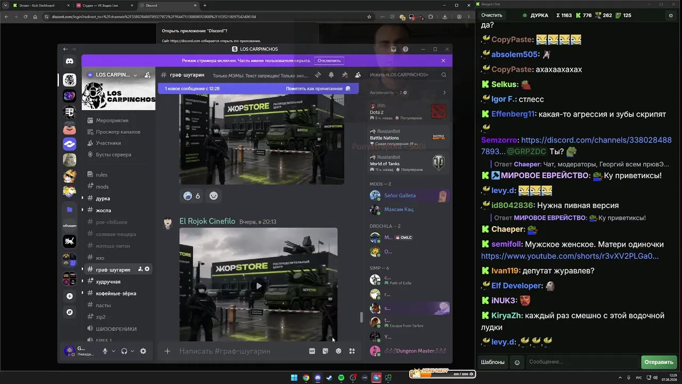Invite people icon next to server name
The width and height of the screenshot is (682, 384).
click(148, 75)
